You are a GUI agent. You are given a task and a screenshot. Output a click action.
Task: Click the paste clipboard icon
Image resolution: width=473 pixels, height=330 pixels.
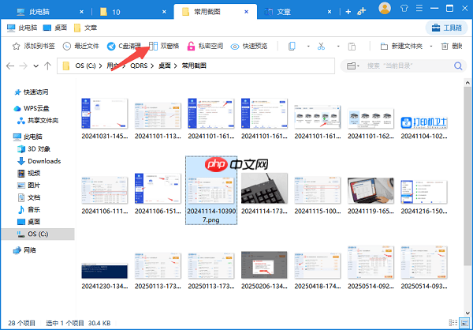[352, 47]
